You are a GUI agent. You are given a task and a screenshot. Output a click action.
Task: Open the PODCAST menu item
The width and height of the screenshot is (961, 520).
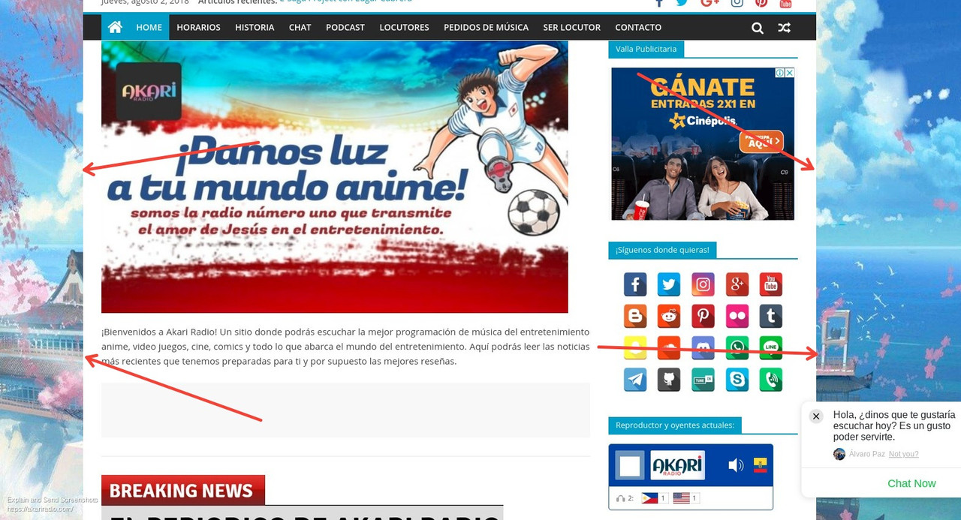coord(345,27)
